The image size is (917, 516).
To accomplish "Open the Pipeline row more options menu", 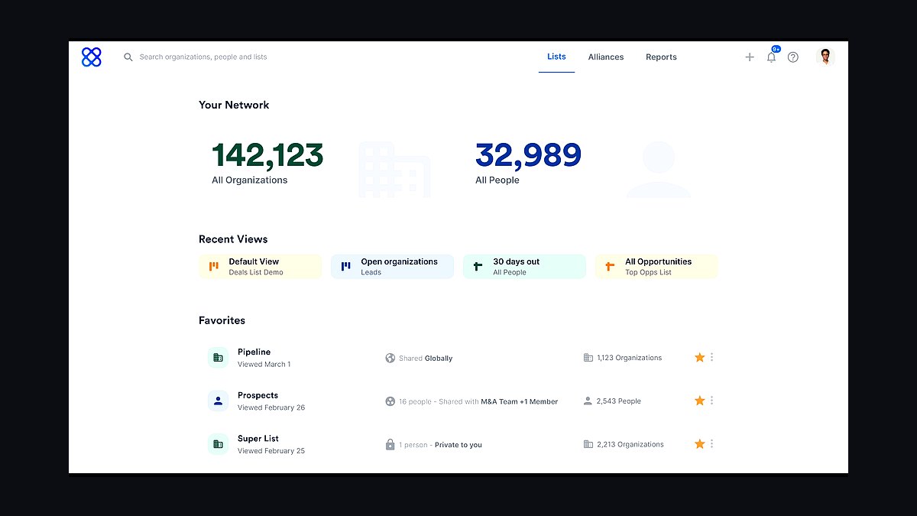I will pyautogui.click(x=712, y=357).
